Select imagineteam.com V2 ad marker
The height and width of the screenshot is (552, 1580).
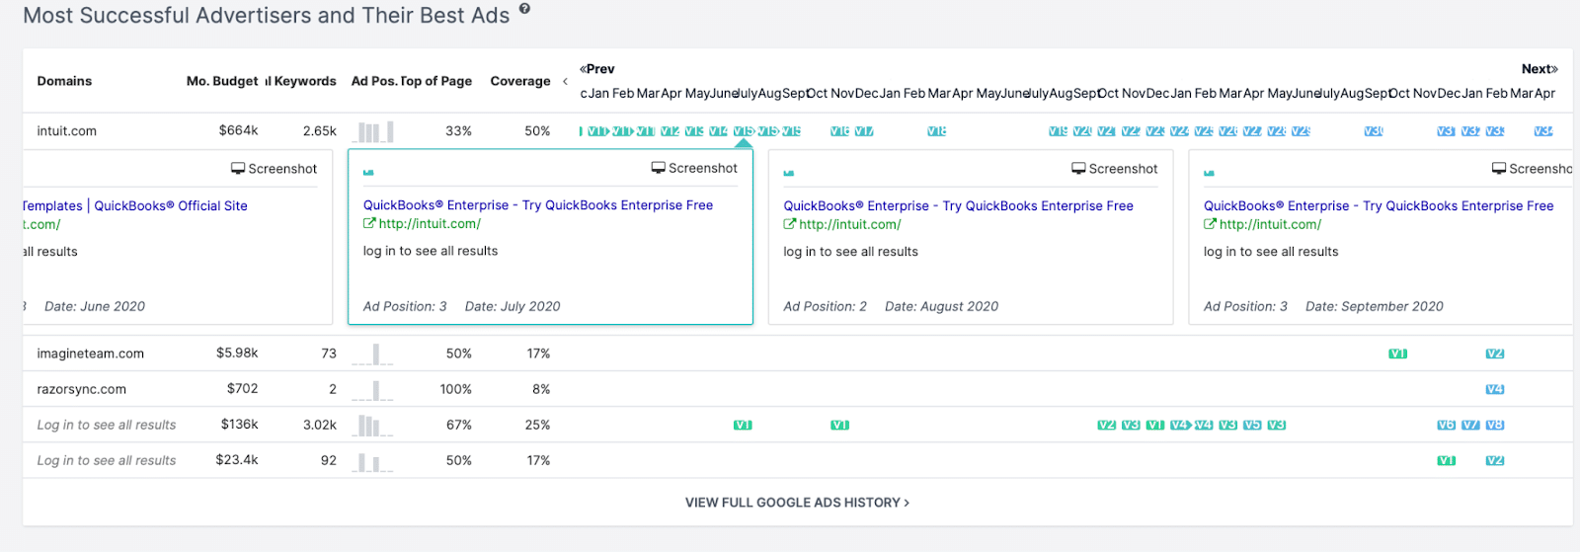pyautogui.click(x=1495, y=354)
